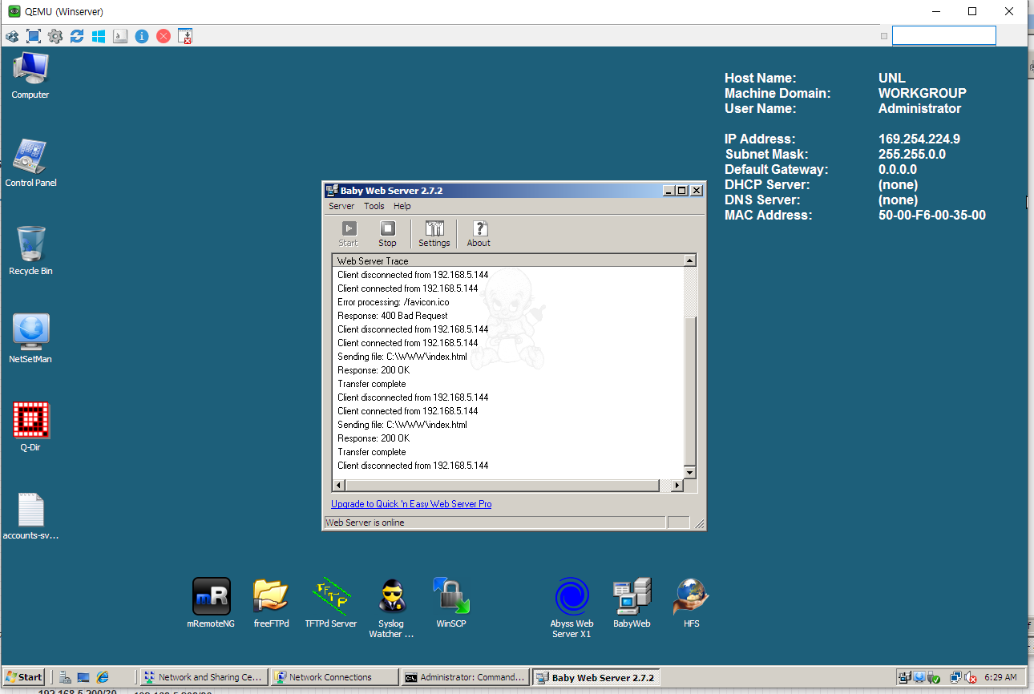Select the HFS desktop shortcut
Image resolution: width=1034 pixels, height=694 pixels.
pyautogui.click(x=691, y=603)
